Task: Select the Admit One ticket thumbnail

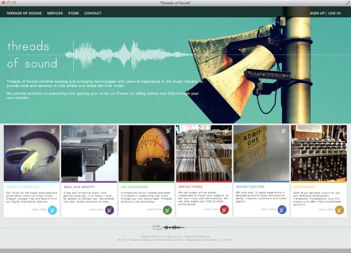Action: point(261,153)
